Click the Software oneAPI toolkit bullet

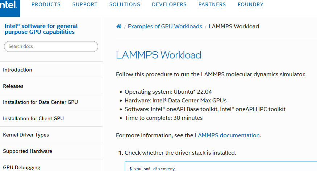pos(205,109)
